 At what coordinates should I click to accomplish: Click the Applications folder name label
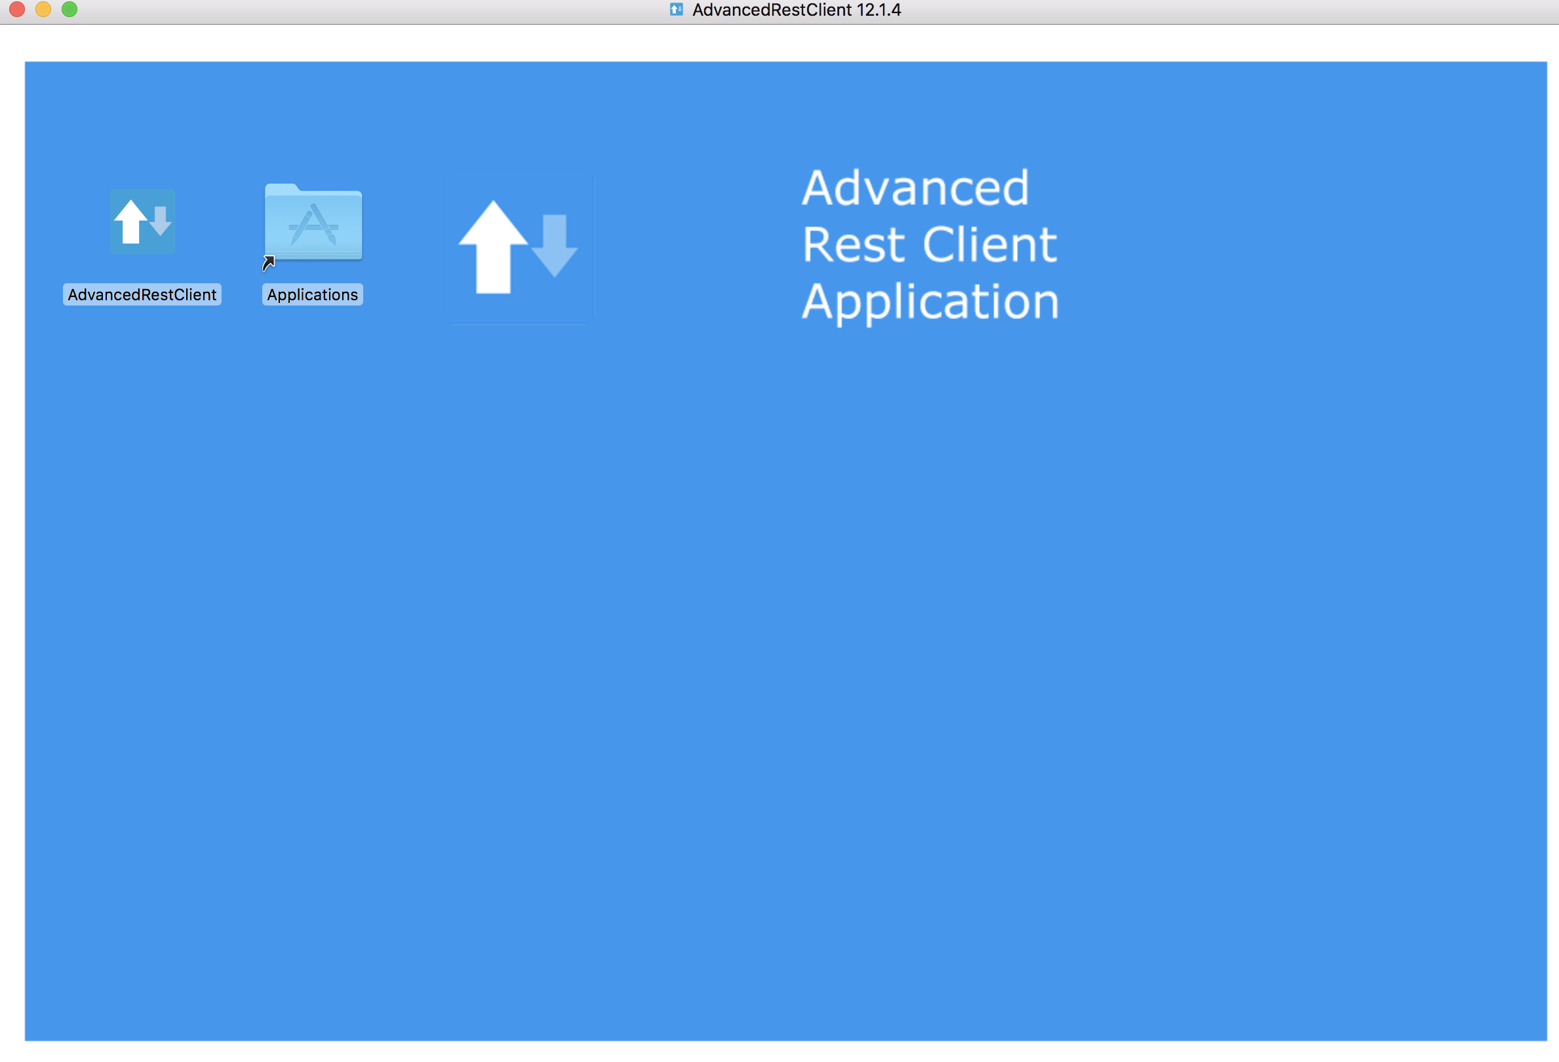pyautogui.click(x=313, y=294)
